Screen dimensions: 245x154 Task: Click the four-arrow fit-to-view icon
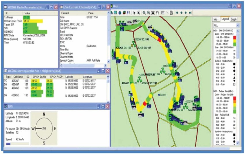tap(153, 13)
